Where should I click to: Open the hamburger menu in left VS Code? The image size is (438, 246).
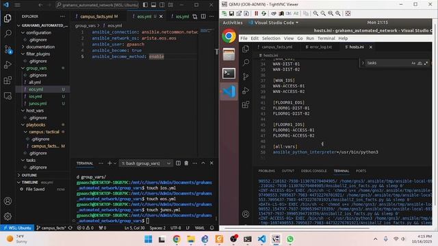[x=17, y=5]
